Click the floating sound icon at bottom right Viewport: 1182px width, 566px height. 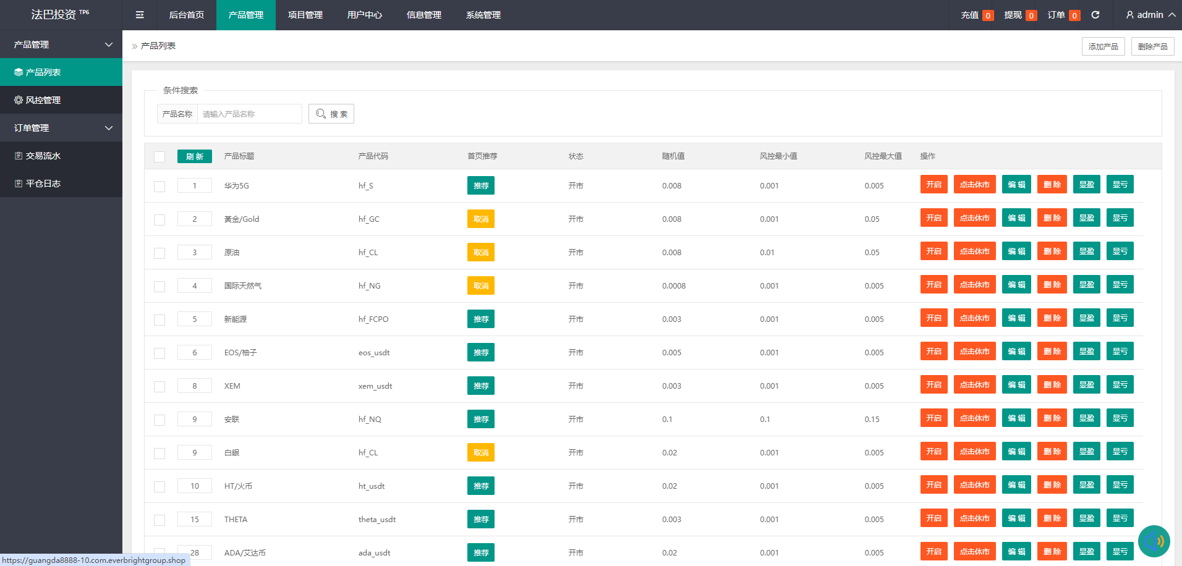(x=1154, y=541)
